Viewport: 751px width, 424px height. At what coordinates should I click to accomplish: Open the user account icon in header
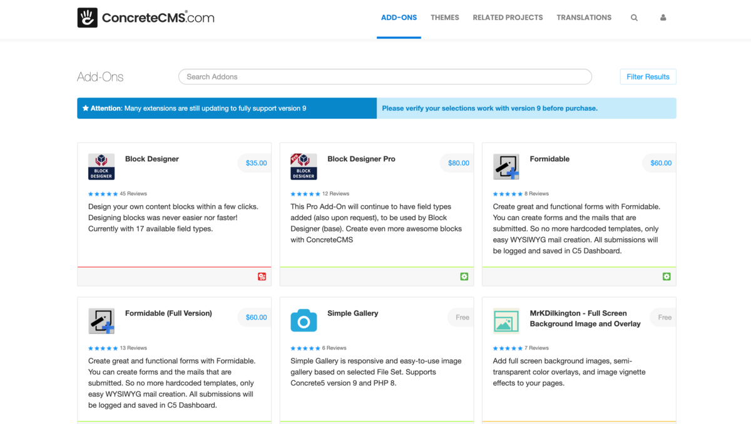pyautogui.click(x=663, y=18)
